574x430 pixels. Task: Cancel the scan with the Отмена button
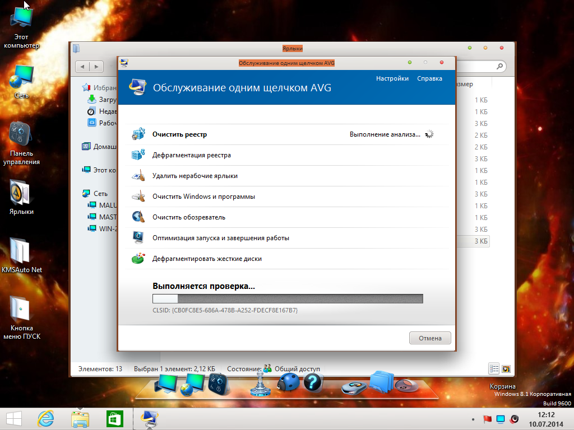(x=430, y=338)
